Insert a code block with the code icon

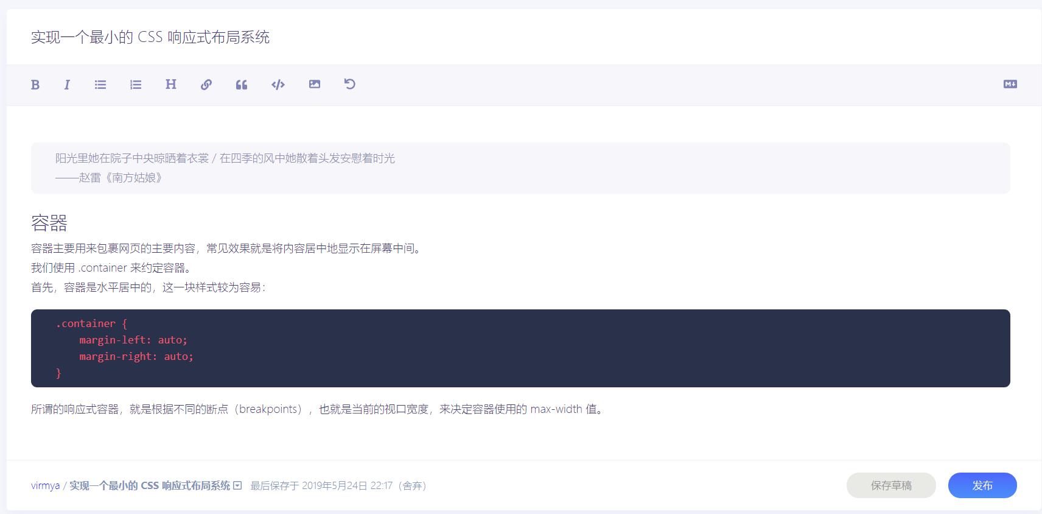(x=278, y=85)
